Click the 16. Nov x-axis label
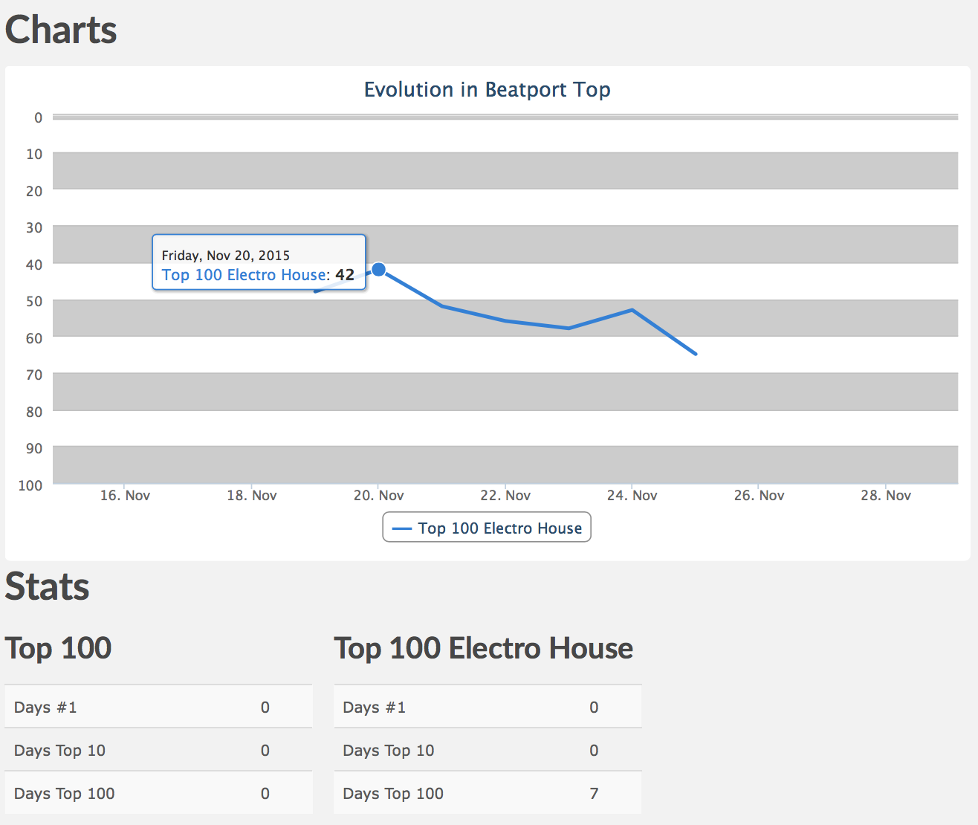 (x=125, y=496)
